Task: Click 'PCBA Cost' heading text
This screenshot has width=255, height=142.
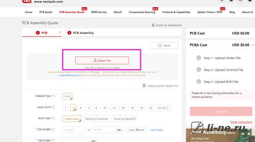Action: [x=199, y=45]
